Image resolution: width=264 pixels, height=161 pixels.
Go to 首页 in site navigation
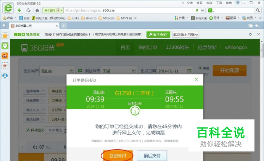tap(125, 47)
